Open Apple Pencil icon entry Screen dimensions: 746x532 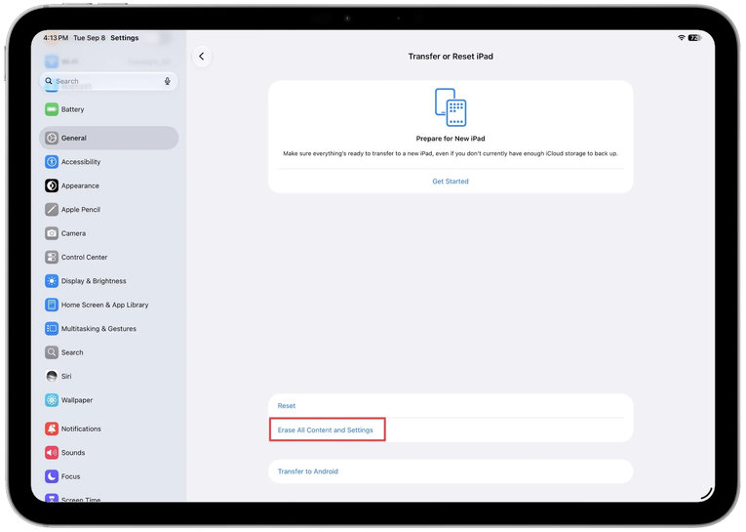(52, 210)
